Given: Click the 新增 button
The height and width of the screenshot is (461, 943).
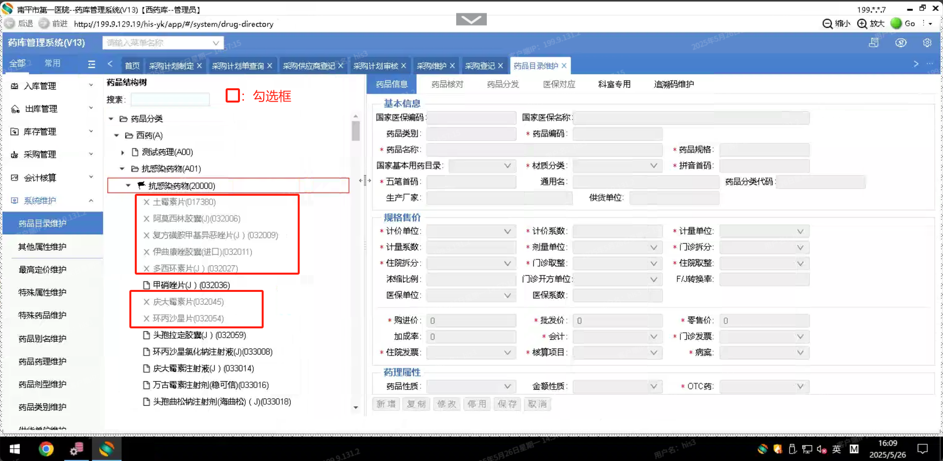Looking at the screenshot, I should [386, 404].
